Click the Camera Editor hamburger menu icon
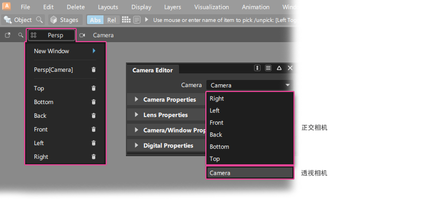This screenshot has width=438, height=207. pos(268,68)
